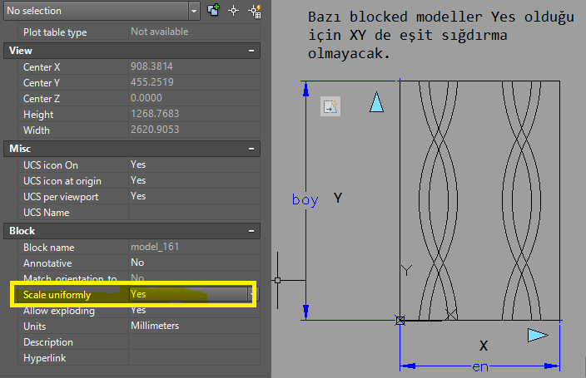Open the Scale uniformly dropdown arrow

[x=252, y=294]
